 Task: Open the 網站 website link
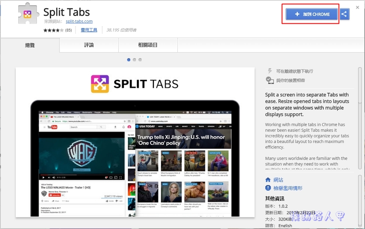pyautogui.click(x=278, y=180)
